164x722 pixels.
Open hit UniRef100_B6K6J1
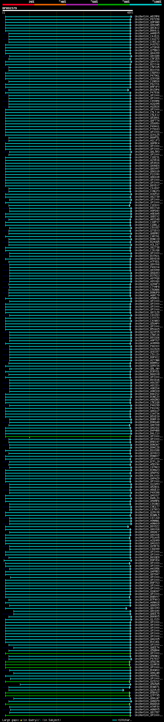click(x=147, y=30)
